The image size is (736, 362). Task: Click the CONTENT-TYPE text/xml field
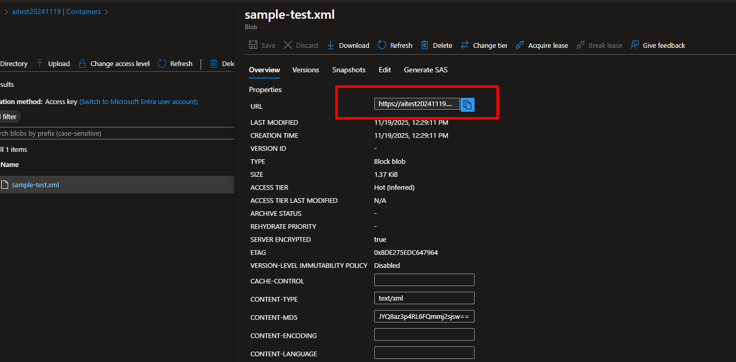[x=424, y=299]
